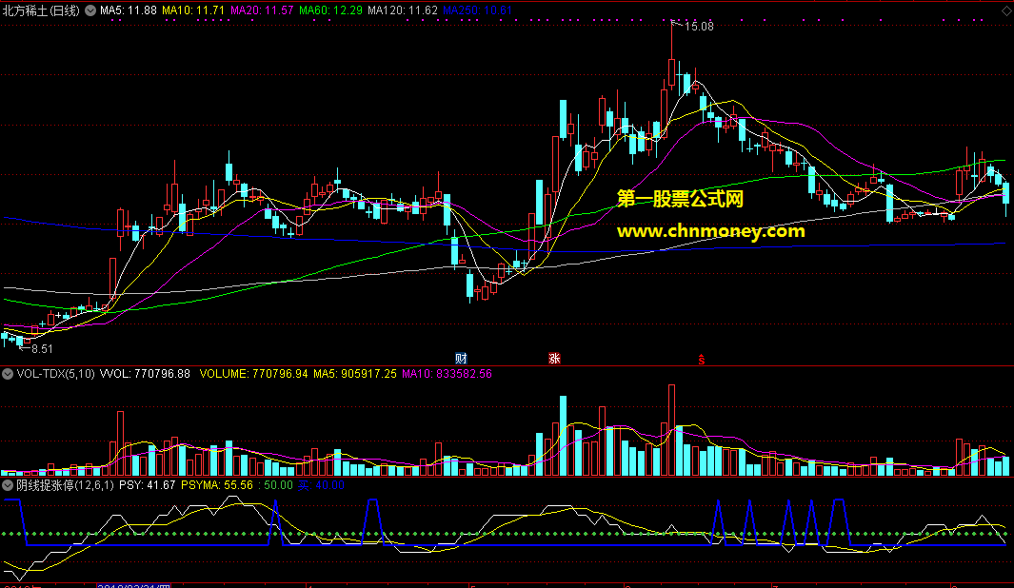Click the 财 financial info marker

coord(461,358)
